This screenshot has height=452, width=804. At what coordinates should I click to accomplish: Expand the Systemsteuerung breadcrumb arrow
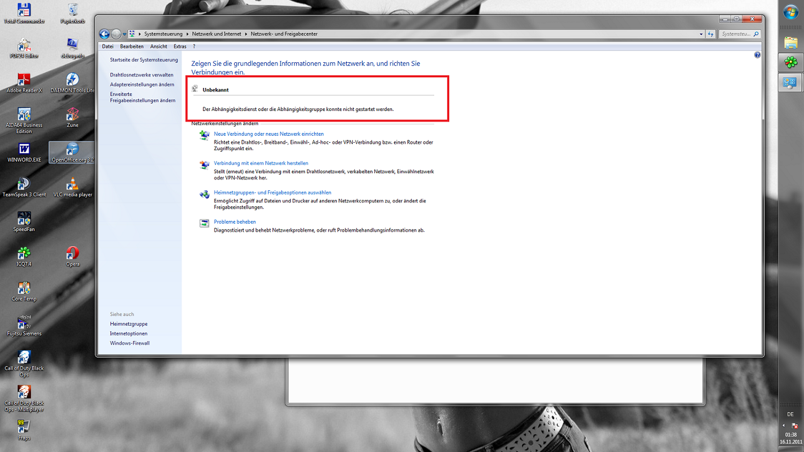point(188,34)
